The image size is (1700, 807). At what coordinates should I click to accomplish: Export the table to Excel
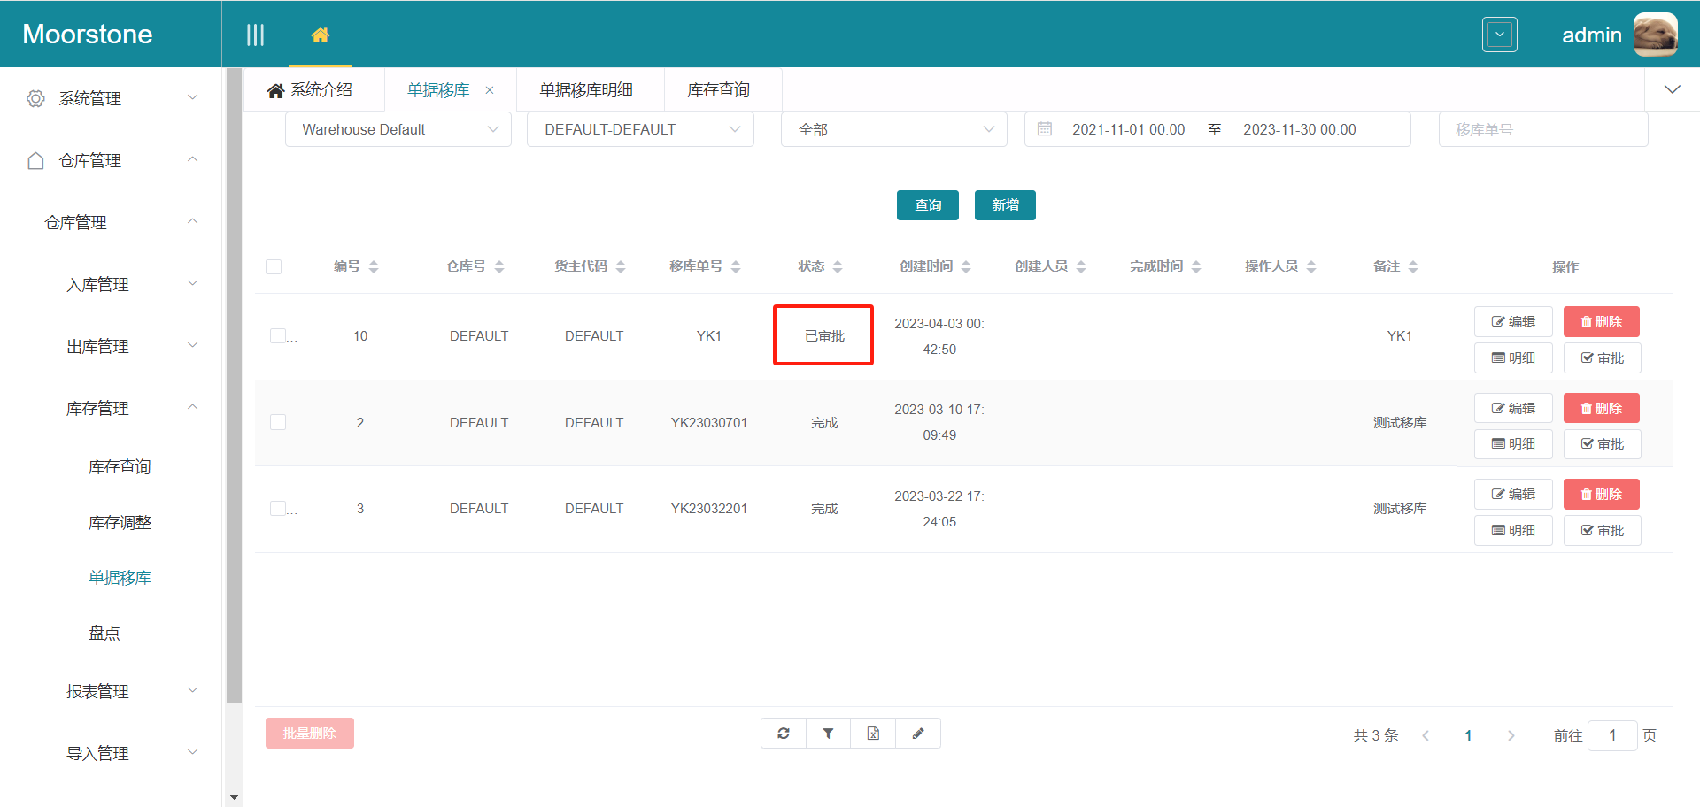pyautogui.click(x=873, y=733)
